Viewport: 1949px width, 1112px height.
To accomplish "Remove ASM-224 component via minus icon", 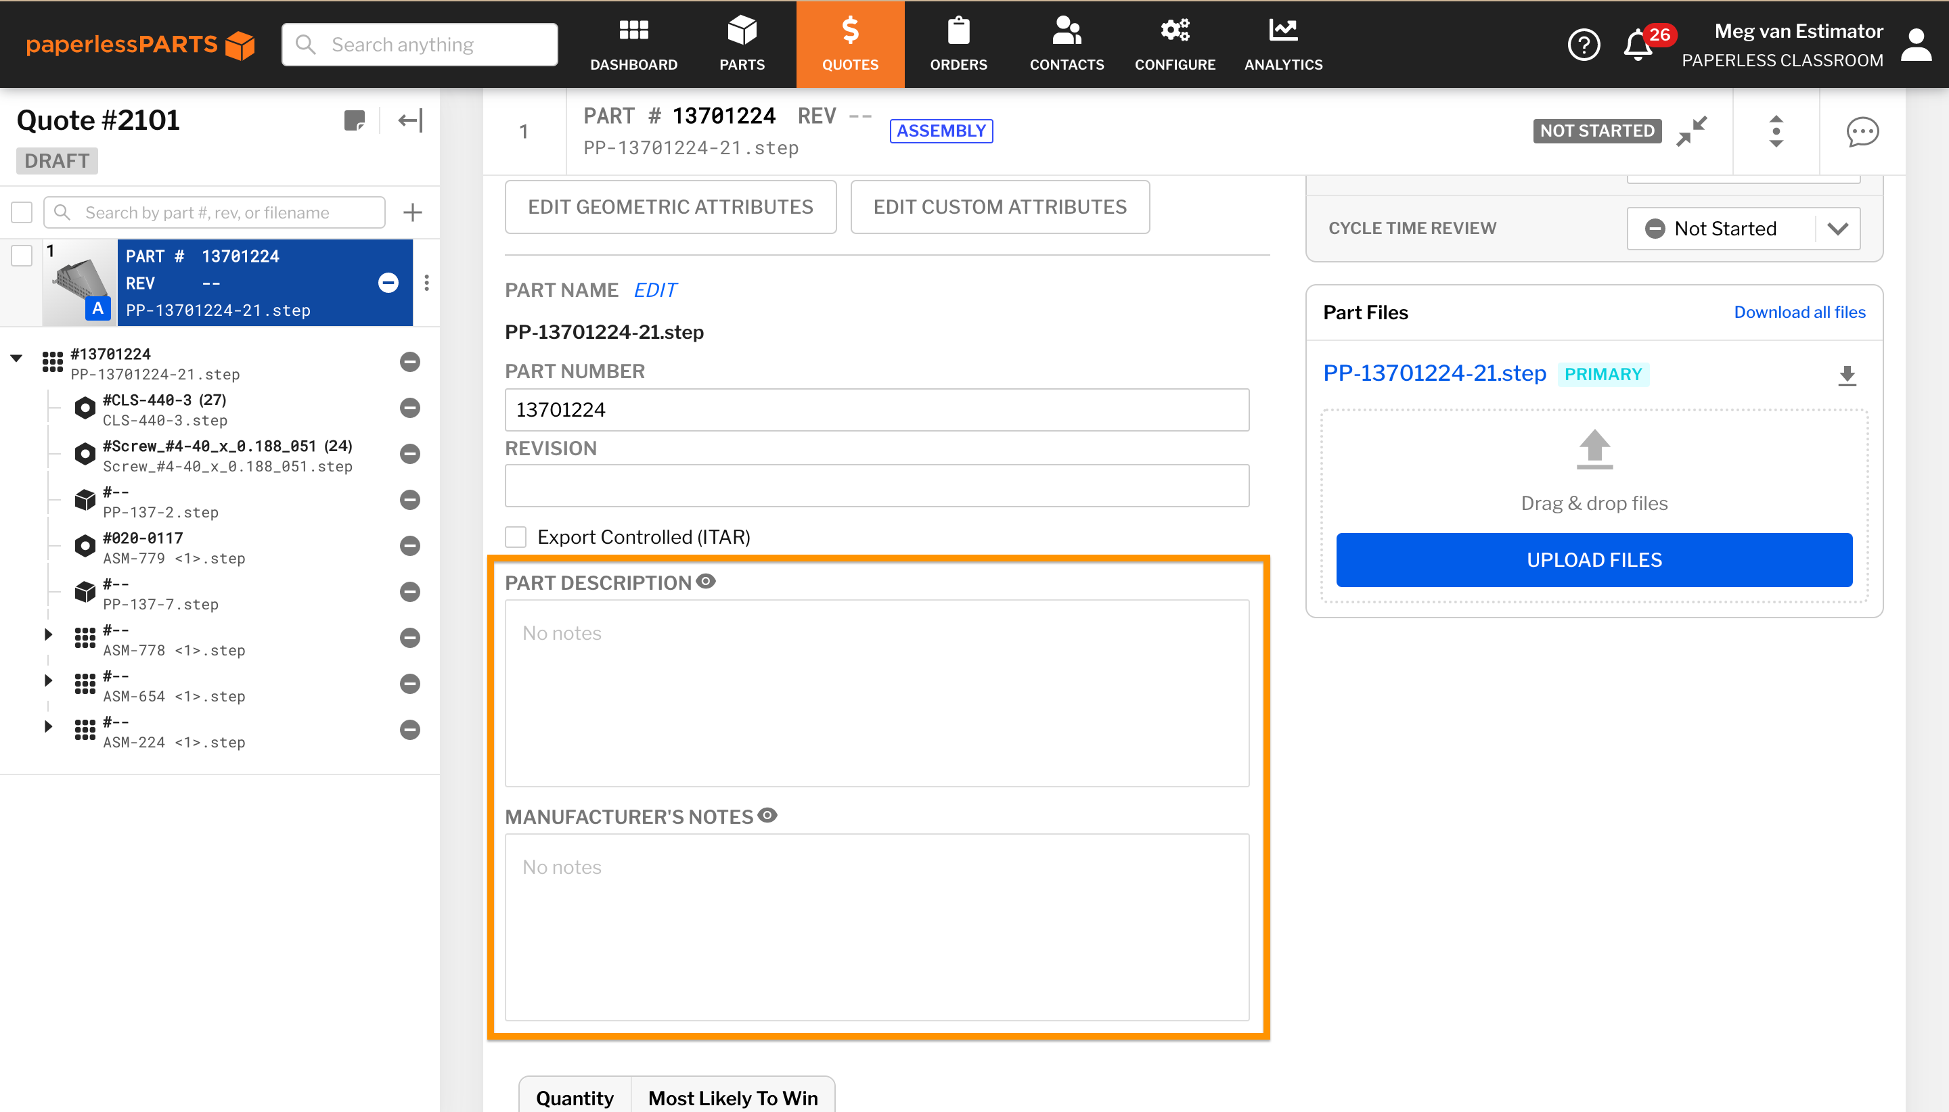I will [x=410, y=729].
